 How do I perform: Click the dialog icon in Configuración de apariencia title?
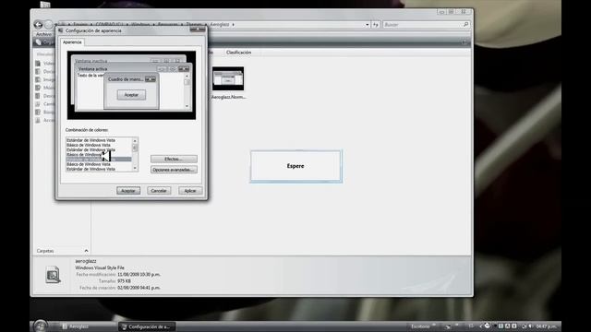[x=61, y=30]
